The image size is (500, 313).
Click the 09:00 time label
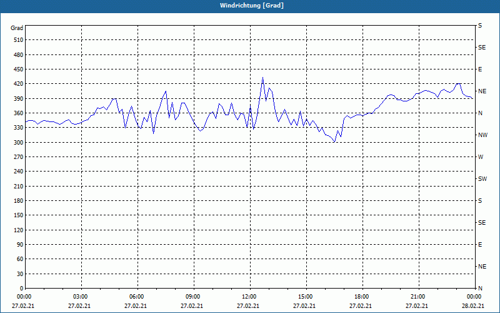192,297
